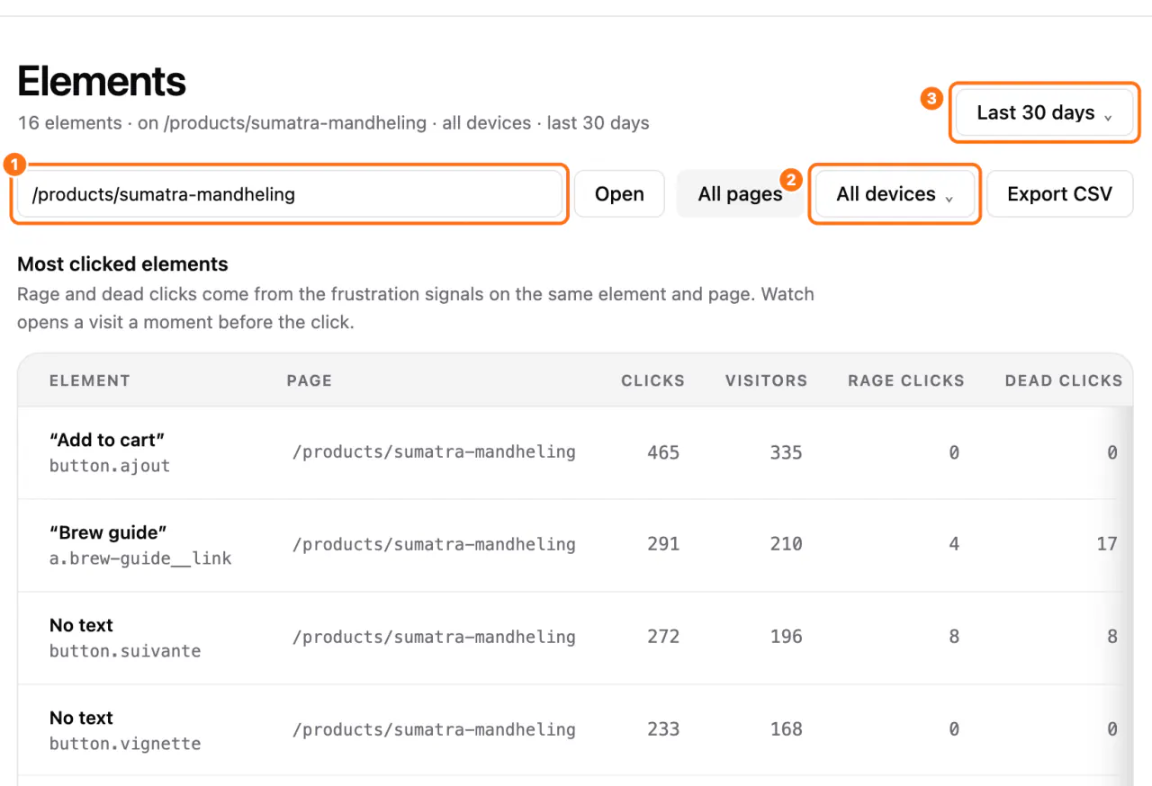Screen dimensions: 1152x786
Task: Click the 196 visitors value
Action: 786,637
